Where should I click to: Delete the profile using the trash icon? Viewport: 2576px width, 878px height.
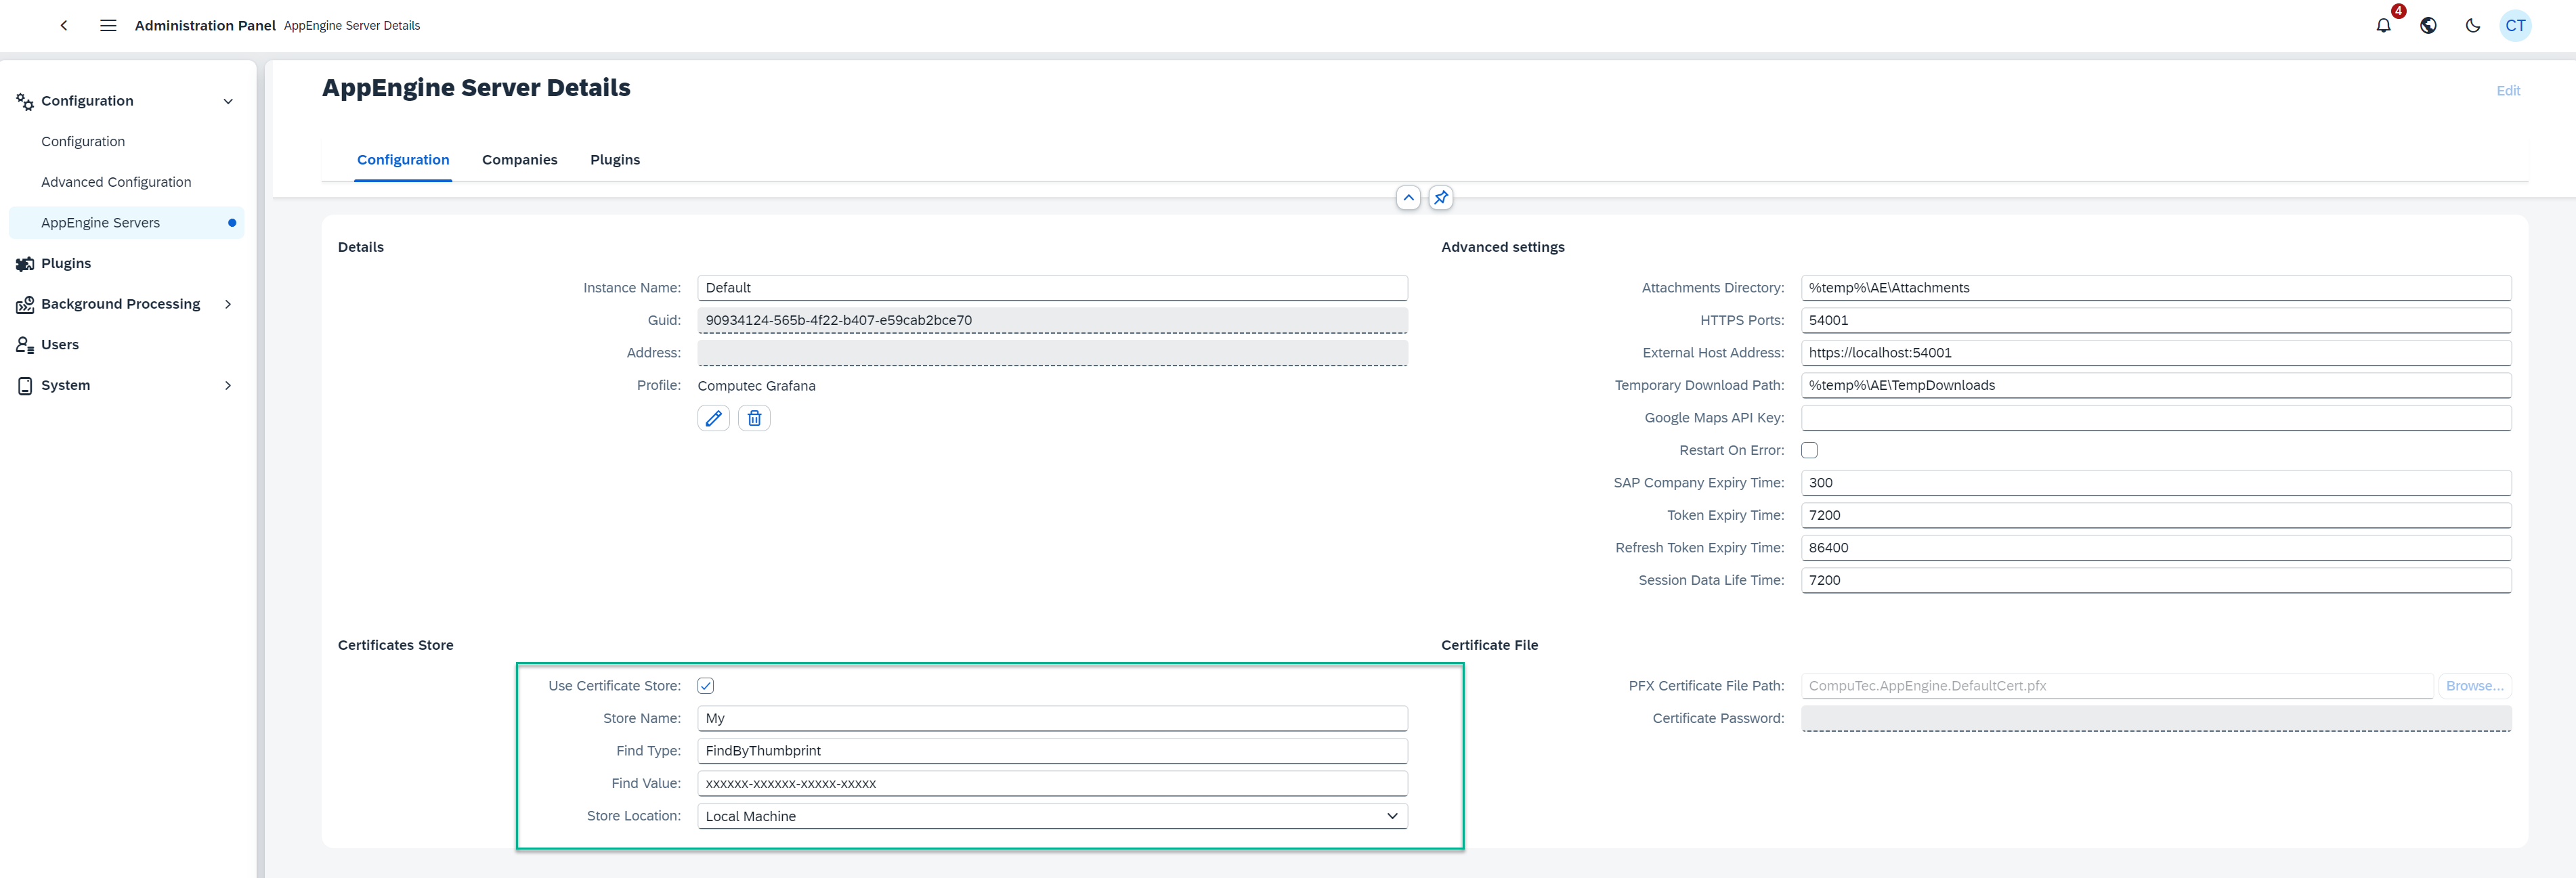(754, 418)
